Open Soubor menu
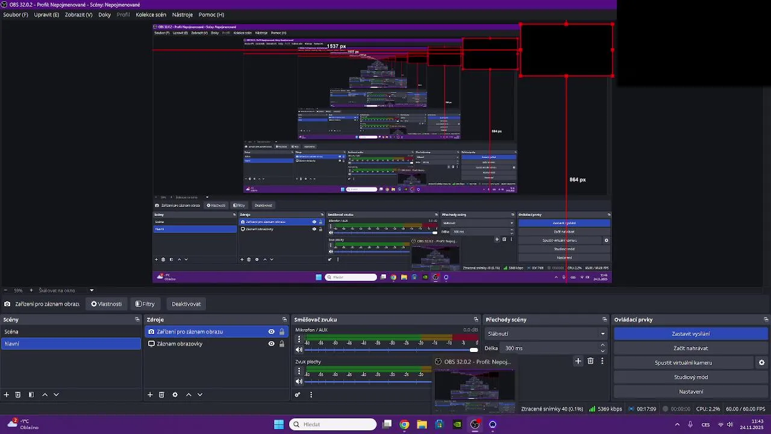Screen dimensions: 771x434 [16, 14]
